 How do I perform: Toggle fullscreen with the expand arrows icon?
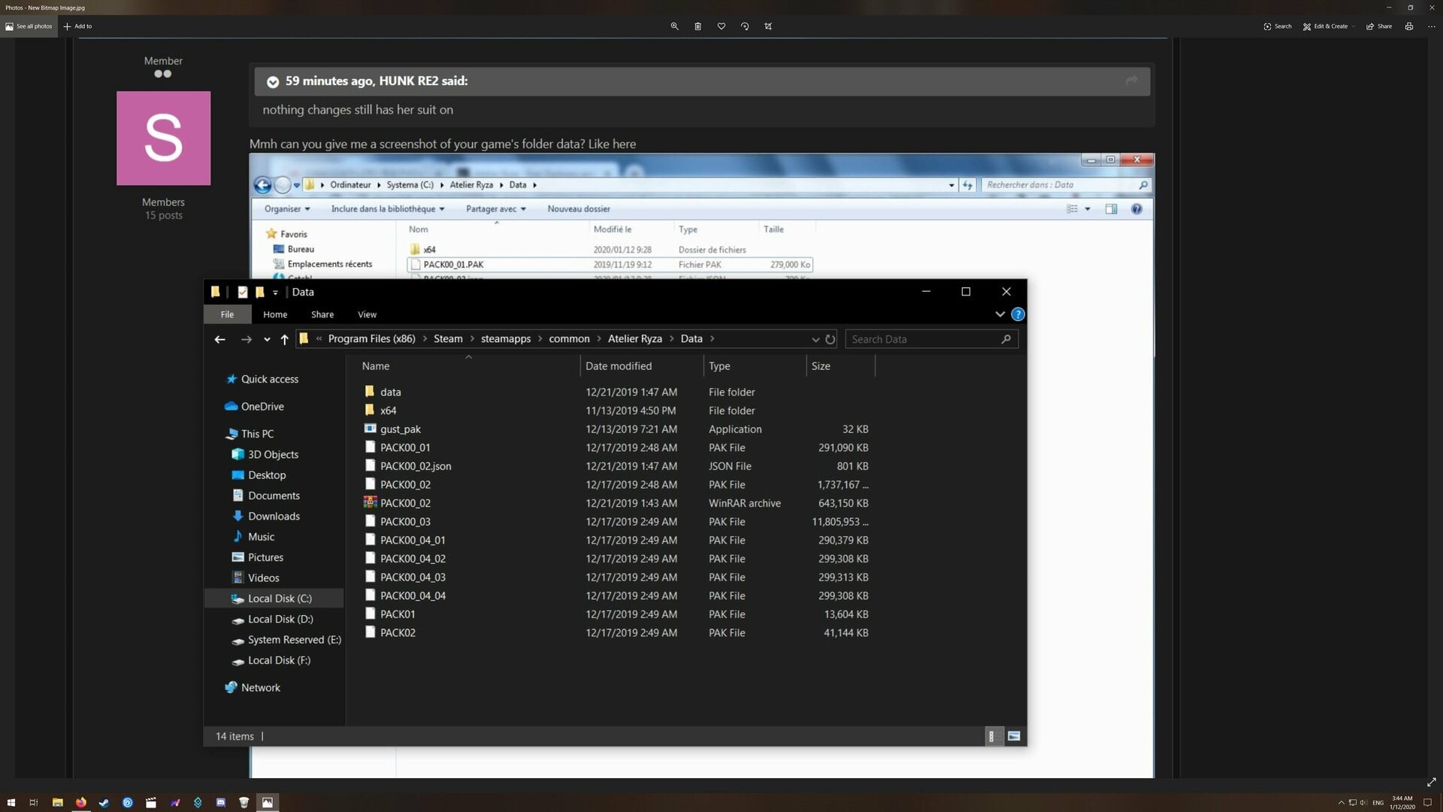[x=1431, y=783]
